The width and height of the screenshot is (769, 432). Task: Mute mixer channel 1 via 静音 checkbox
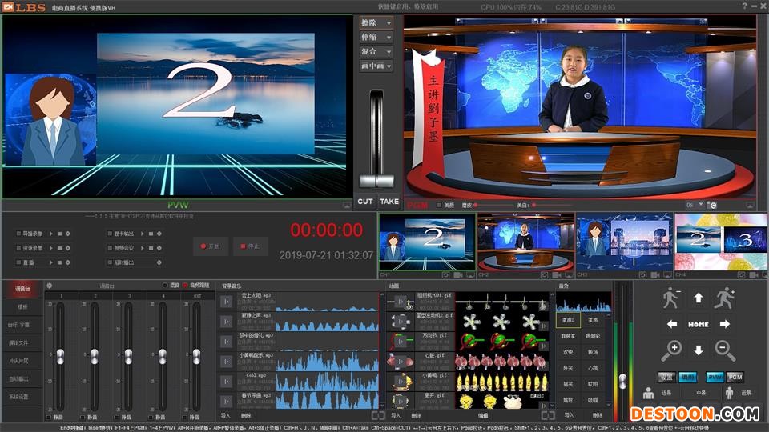pyautogui.click(x=49, y=417)
